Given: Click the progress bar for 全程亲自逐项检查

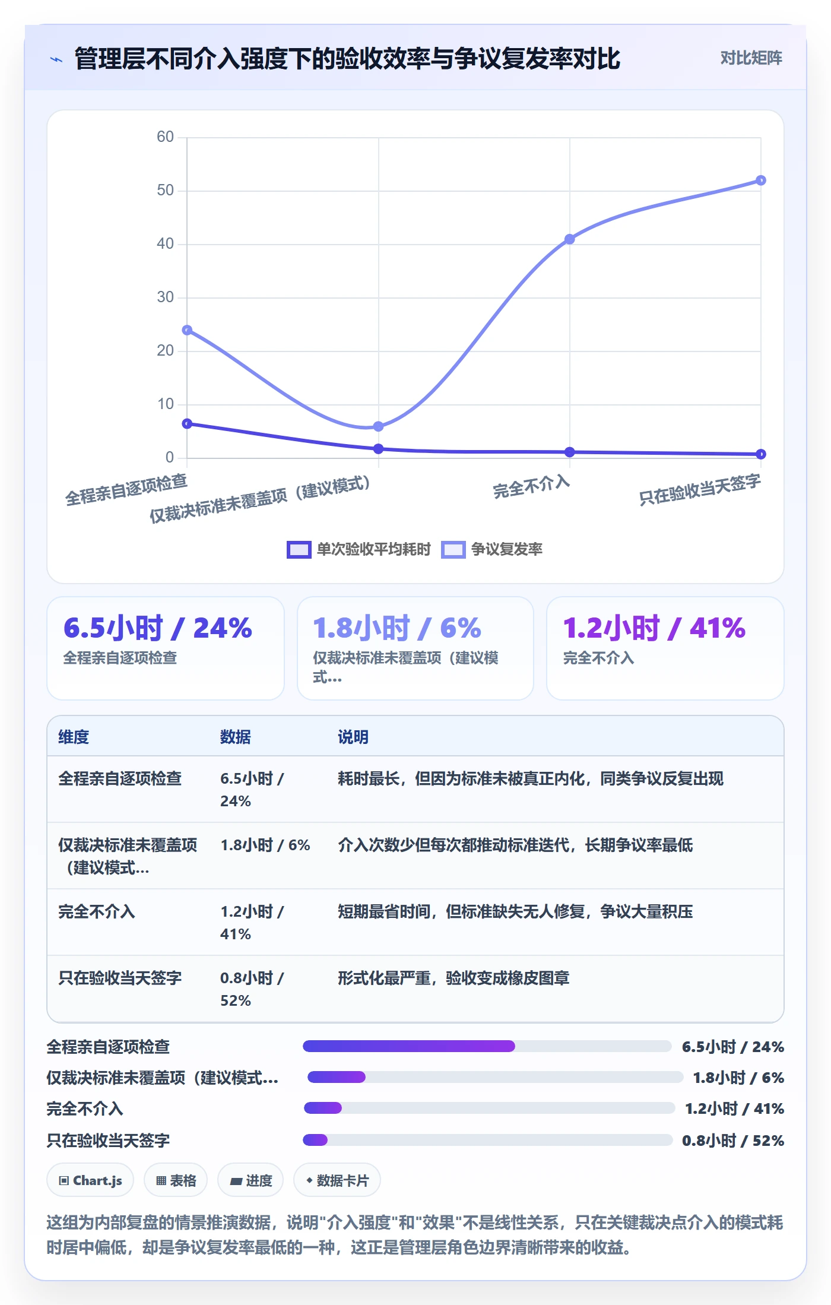Looking at the screenshot, I should point(487,1046).
